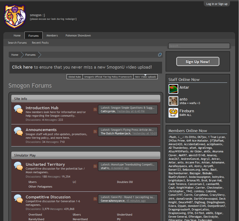
Task: Click Home in the breadcrumb
Action: point(15,55)
